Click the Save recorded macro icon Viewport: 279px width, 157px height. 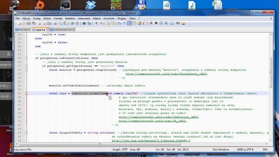171,23
